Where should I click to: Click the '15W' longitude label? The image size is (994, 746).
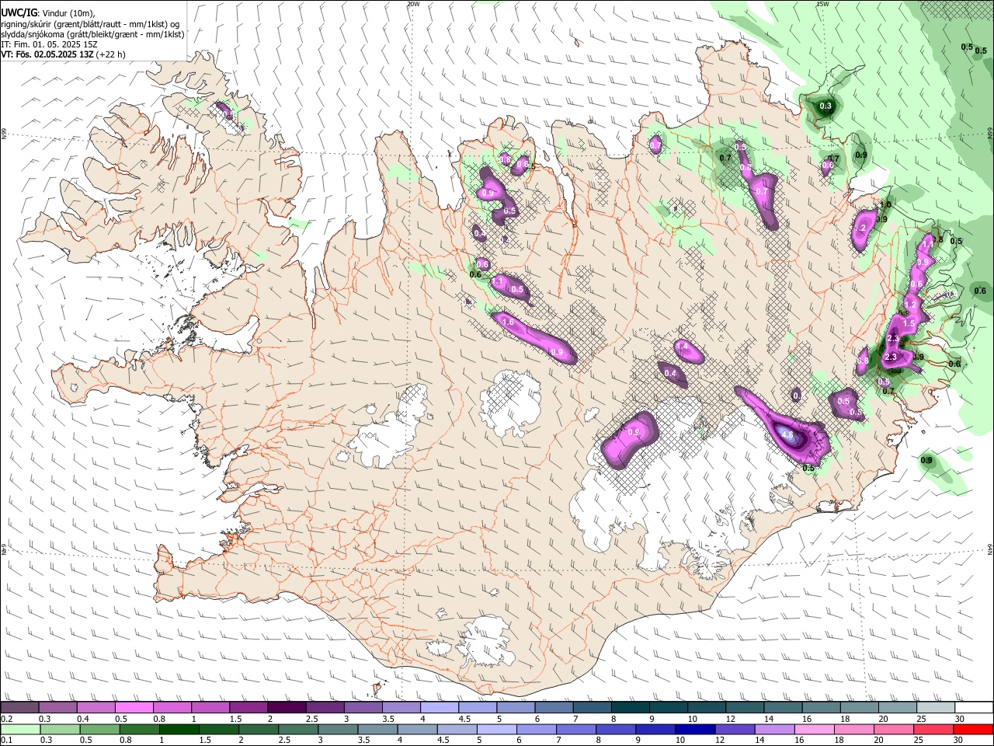[x=822, y=4]
